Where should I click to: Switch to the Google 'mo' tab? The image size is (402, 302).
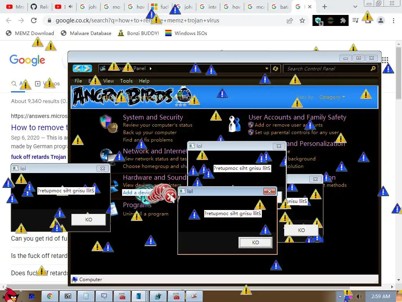[112, 7]
